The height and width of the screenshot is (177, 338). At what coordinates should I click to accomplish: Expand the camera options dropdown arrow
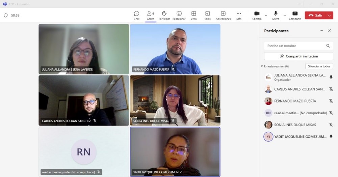[x=266, y=16]
